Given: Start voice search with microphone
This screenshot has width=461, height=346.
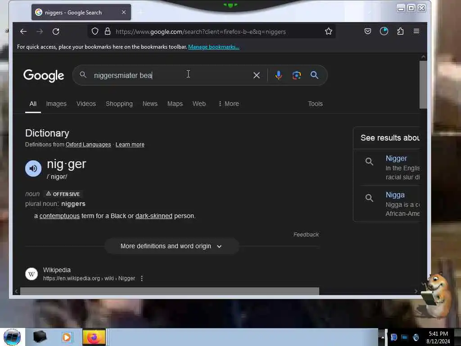Looking at the screenshot, I should tap(278, 75).
